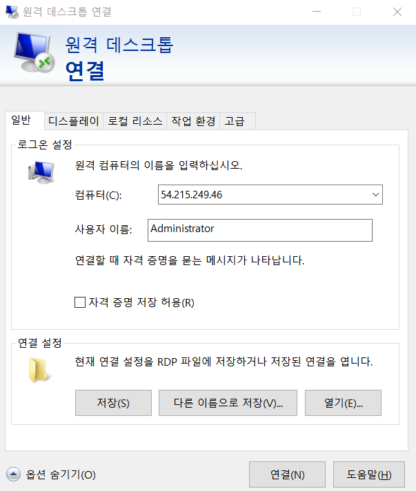The image size is (416, 491).
Task: Click the computer icon in 로그온 설정
Action: [x=41, y=172]
